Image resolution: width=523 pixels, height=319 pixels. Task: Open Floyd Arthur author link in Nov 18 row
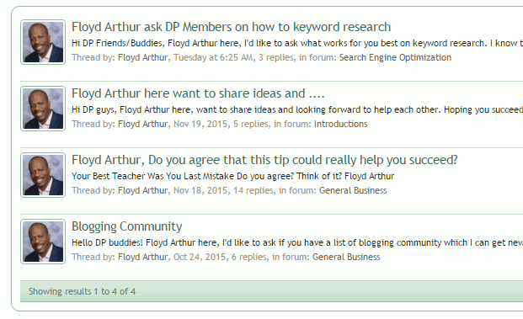click(143, 191)
